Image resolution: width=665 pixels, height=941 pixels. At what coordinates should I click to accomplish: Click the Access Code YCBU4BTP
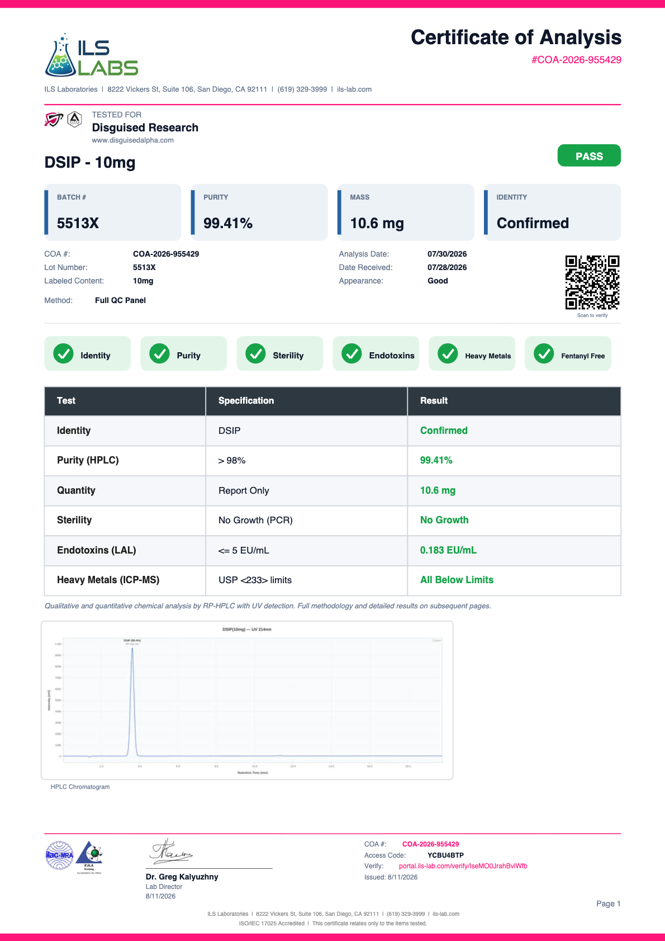pos(445,855)
